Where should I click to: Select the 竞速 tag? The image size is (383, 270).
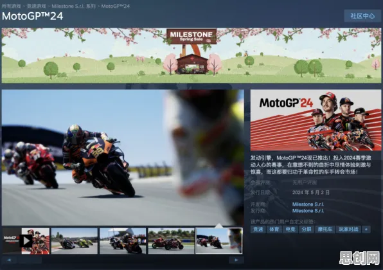tap(258, 230)
